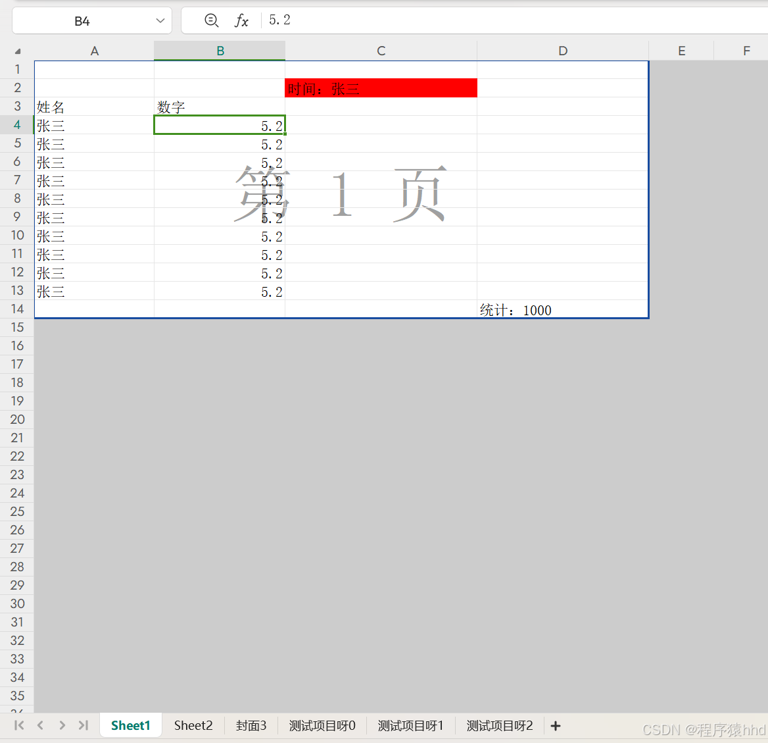
Task: Switch to the 测试项目呀0 tab
Action: click(x=322, y=725)
